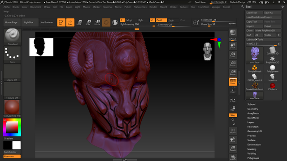Screen dimensions: 287x161
Task: Open the Document menu
Action: 36,7
